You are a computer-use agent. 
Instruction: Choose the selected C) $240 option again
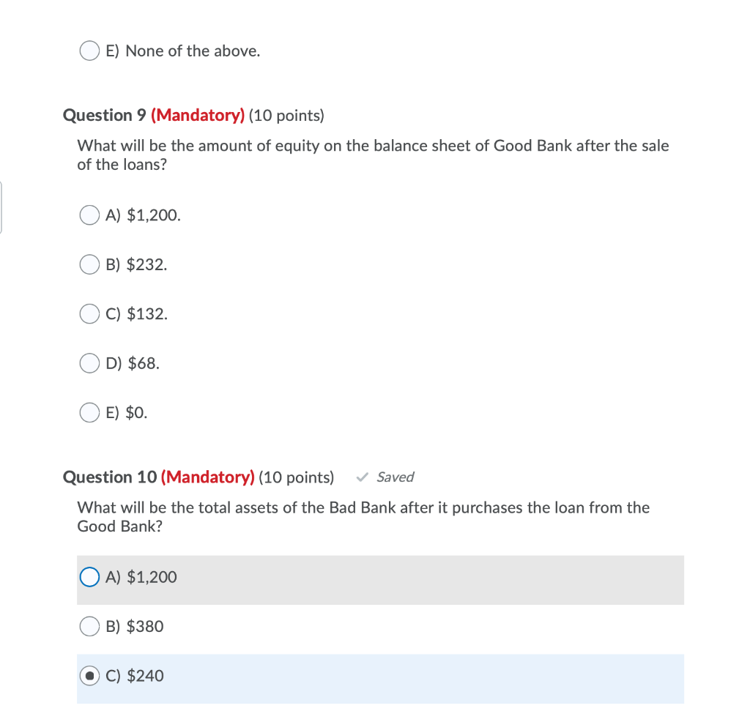[89, 675]
